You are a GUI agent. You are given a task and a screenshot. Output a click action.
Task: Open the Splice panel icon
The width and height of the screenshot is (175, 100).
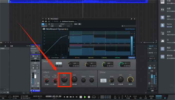pos(162,25)
